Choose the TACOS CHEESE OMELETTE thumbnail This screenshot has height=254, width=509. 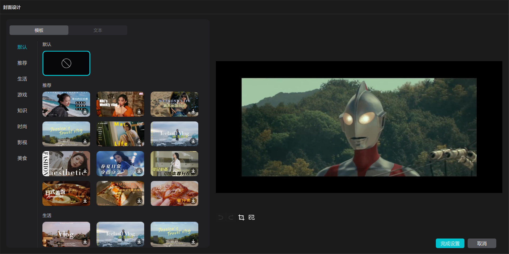[x=120, y=193]
